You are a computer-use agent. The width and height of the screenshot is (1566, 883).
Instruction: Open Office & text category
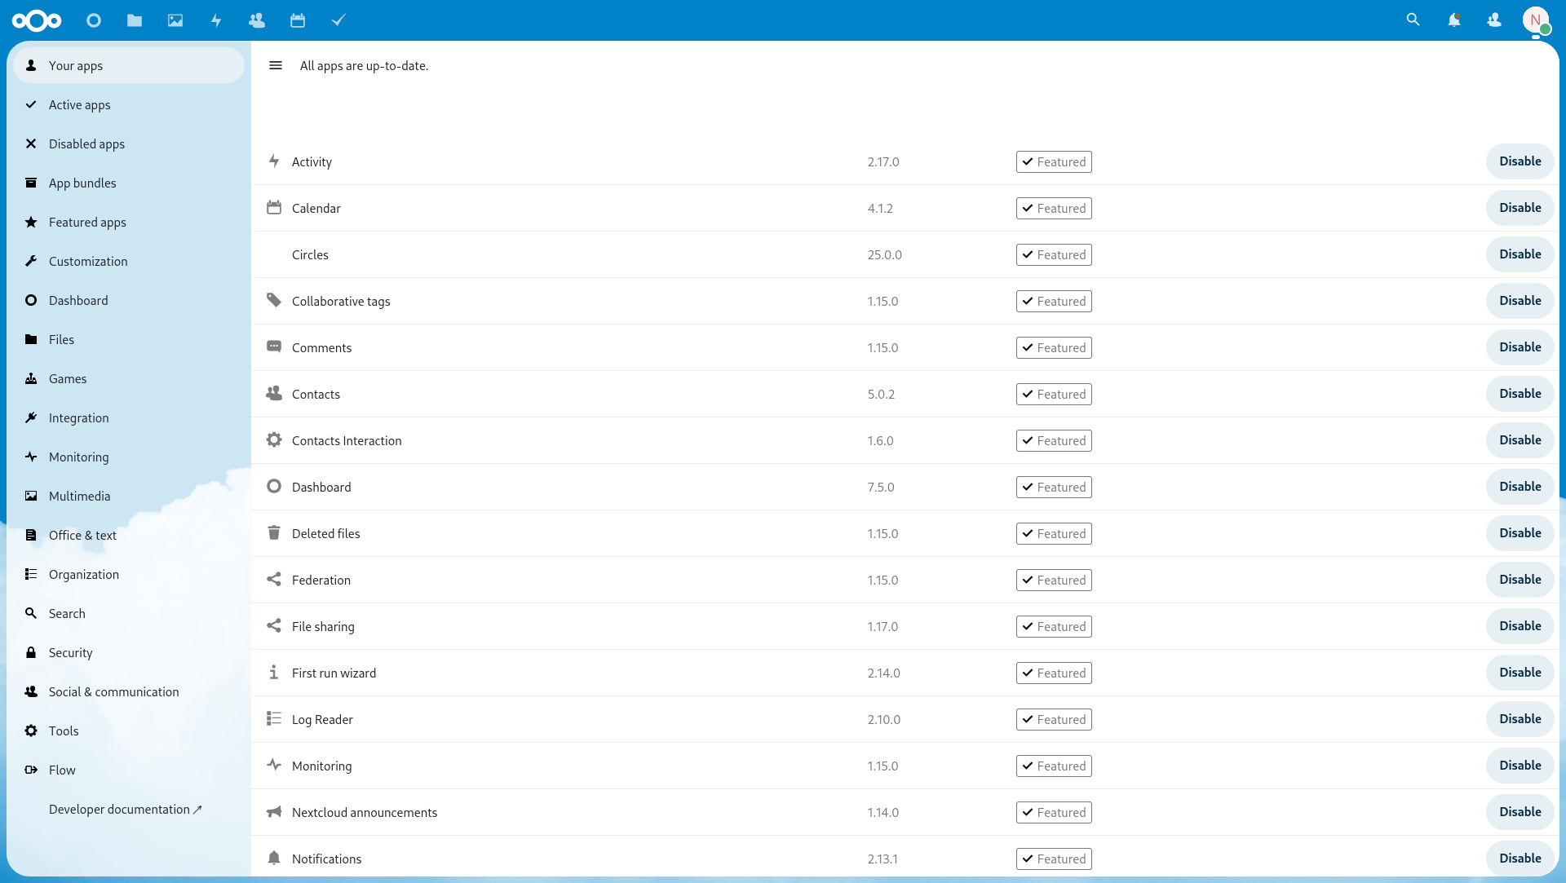tap(129, 535)
